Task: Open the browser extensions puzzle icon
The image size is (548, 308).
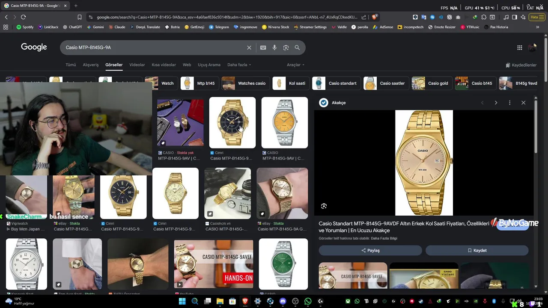Action: tap(484, 17)
